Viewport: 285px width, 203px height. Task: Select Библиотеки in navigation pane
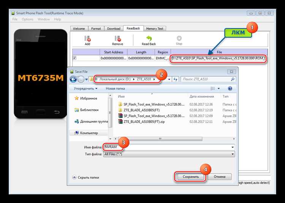87,110
